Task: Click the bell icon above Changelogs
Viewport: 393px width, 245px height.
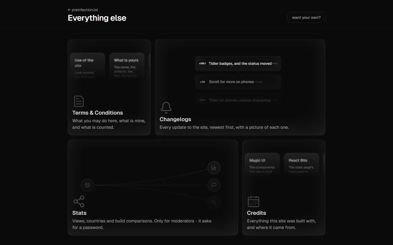Action: [x=166, y=108]
